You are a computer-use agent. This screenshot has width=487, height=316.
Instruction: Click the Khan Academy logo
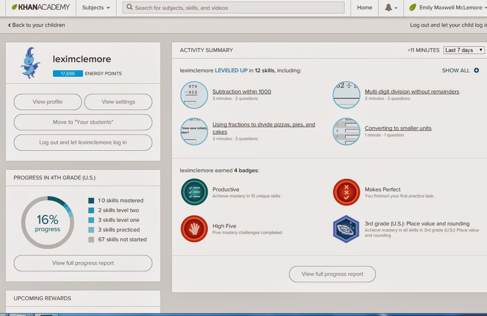coord(41,7)
